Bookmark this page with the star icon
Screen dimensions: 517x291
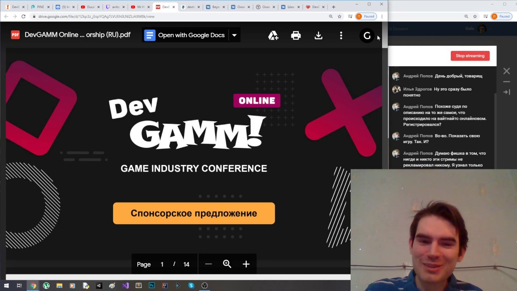[x=340, y=17]
